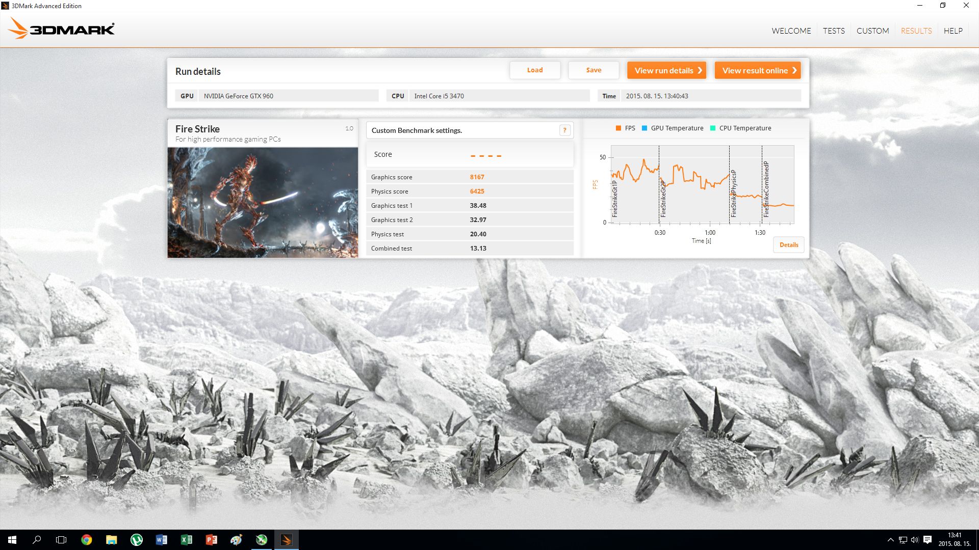
Task: Click Physics score value 6425
Action: [477, 191]
